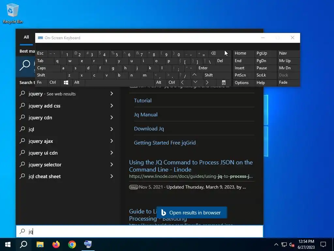Expand the jquery cdn suggestion arrow
The height and width of the screenshot is (251, 334).
click(x=112, y=117)
